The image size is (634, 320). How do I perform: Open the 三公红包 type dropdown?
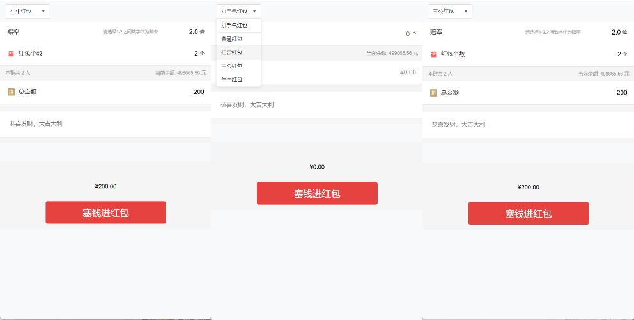click(x=450, y=12)
